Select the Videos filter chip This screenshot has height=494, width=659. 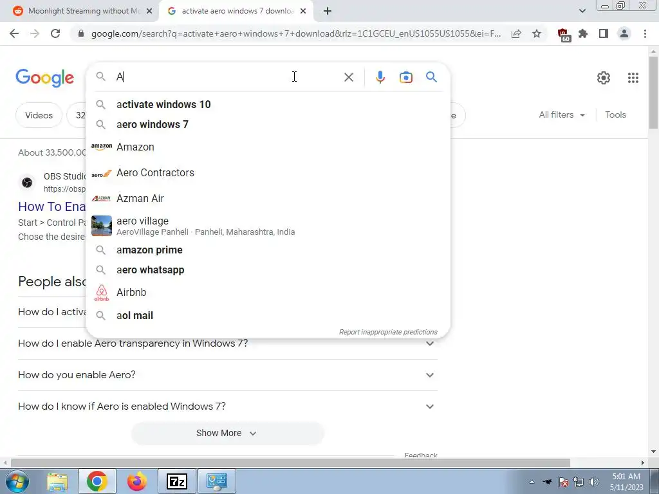[x=39, y=115]
